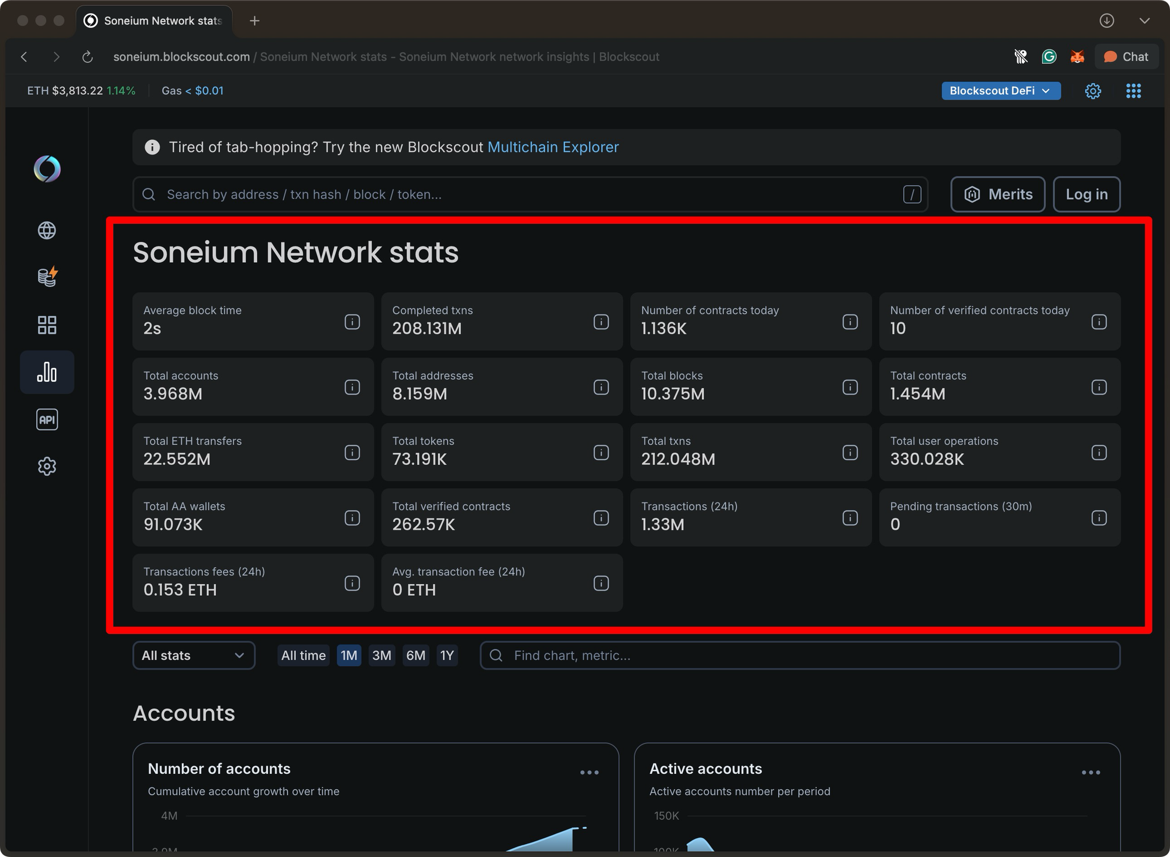This screenshot has height=857, width=1170.
Task: Show info for Total ETH transfers
Action: [352, 453]
